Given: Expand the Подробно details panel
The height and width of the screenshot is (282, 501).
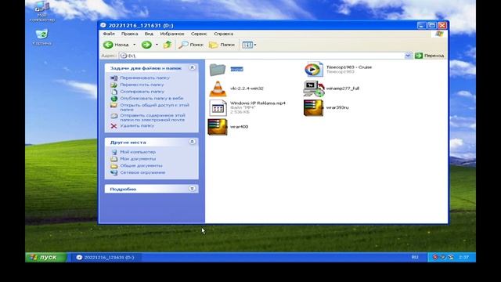Looking at the screenshot, I should [192, 189].
